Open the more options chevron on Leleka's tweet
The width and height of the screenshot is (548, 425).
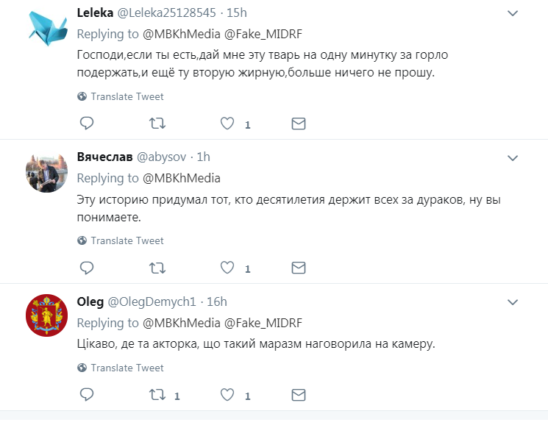(x=513, y=14)
